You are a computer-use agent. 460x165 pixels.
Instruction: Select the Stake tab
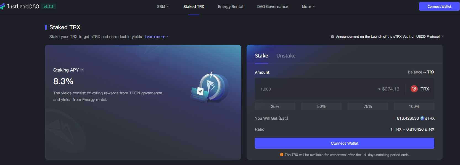point(261,56)
